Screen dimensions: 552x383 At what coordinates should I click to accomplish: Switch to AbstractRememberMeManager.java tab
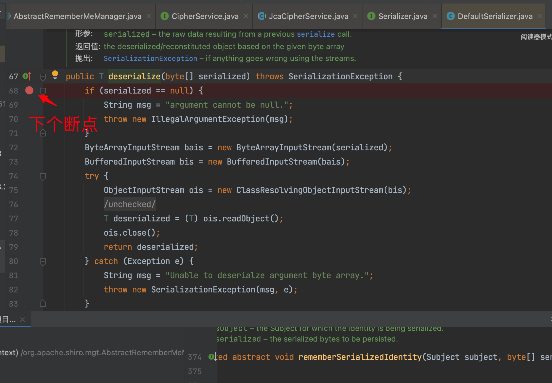pos(78,16)
